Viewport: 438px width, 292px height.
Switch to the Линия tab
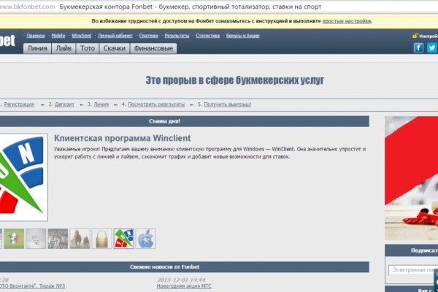pyautogui.click(x=37, y=49)
